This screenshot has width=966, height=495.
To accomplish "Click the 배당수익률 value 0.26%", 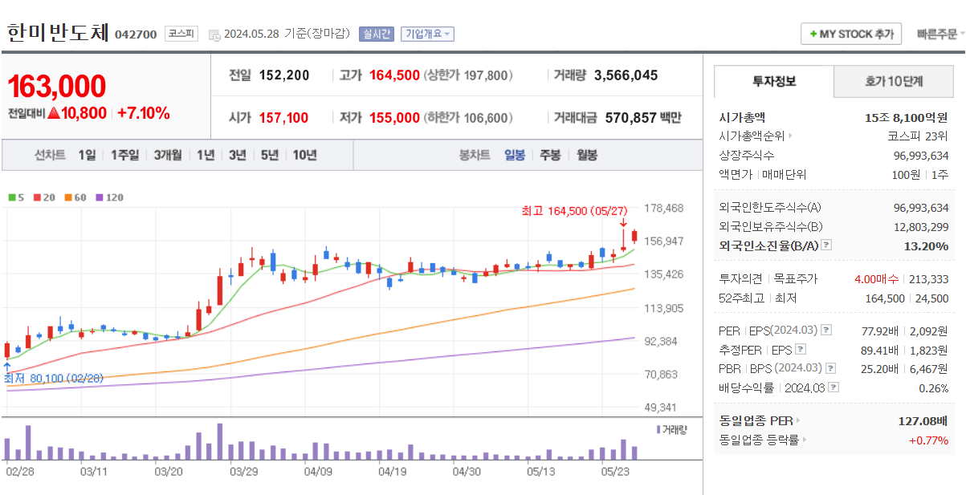I will 933,387.
